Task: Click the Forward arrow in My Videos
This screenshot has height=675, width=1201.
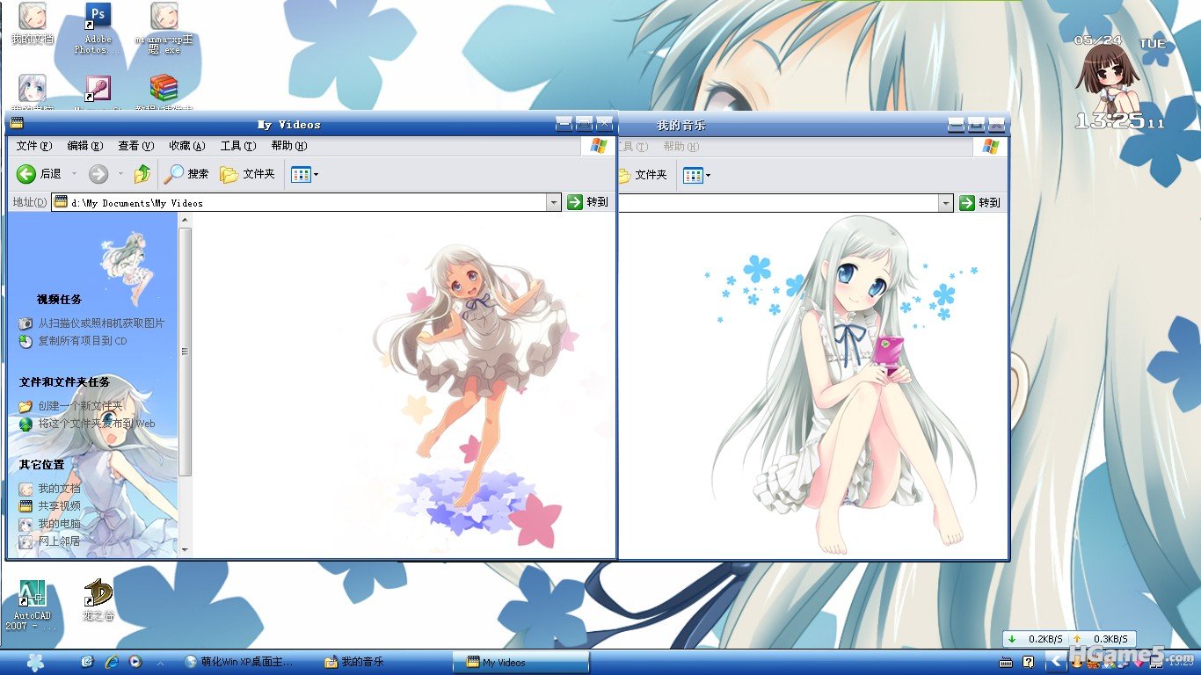Action: coord(98,174)
